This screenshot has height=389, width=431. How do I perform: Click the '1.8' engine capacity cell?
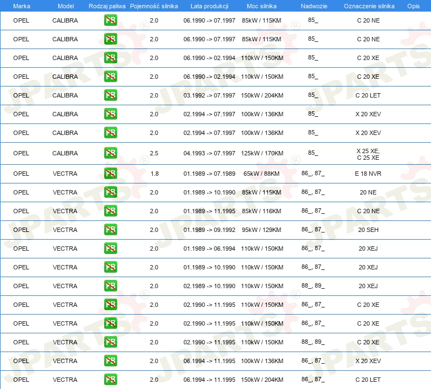tap(154, 174)
